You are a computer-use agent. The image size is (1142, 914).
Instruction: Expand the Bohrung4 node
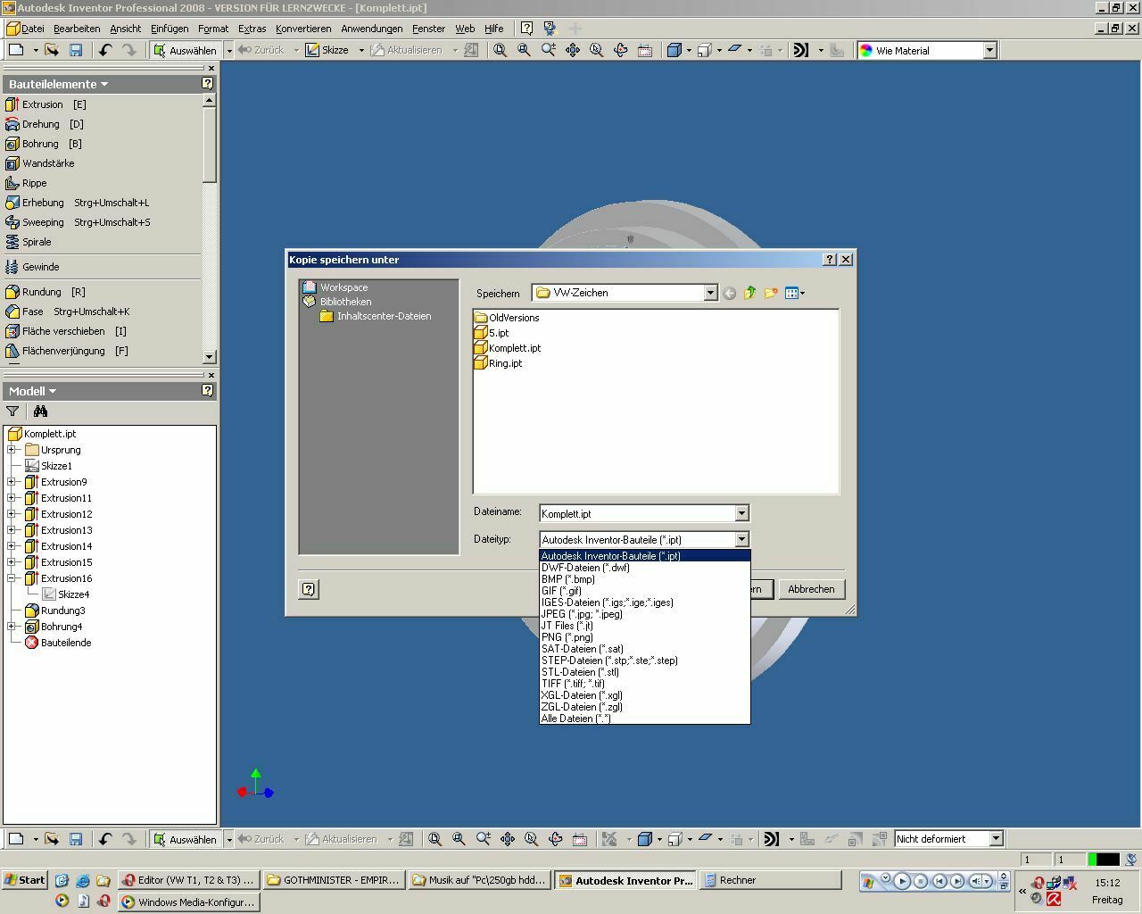12,627
